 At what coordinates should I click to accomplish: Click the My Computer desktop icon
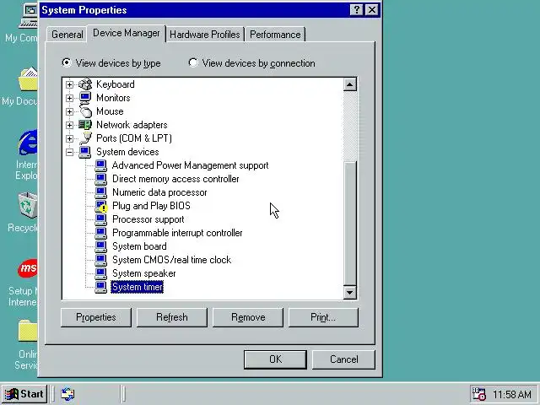29,17
